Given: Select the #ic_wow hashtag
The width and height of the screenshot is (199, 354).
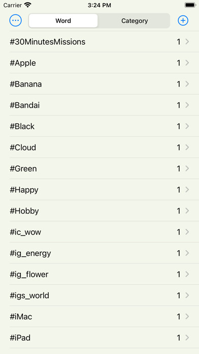Looking at the screenshot, I should point(104,232).
